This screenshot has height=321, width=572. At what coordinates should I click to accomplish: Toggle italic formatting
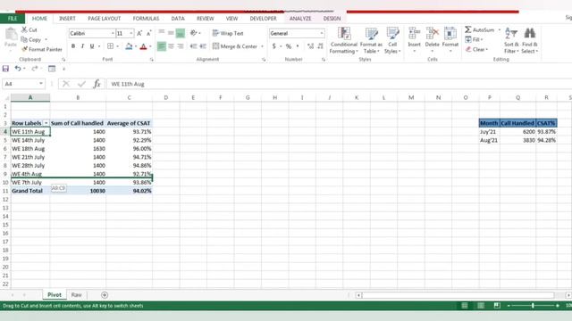point(83,46)
